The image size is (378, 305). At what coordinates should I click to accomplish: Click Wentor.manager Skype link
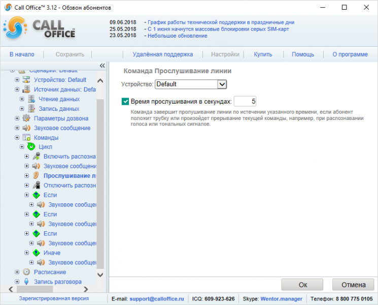click(281, 299)
